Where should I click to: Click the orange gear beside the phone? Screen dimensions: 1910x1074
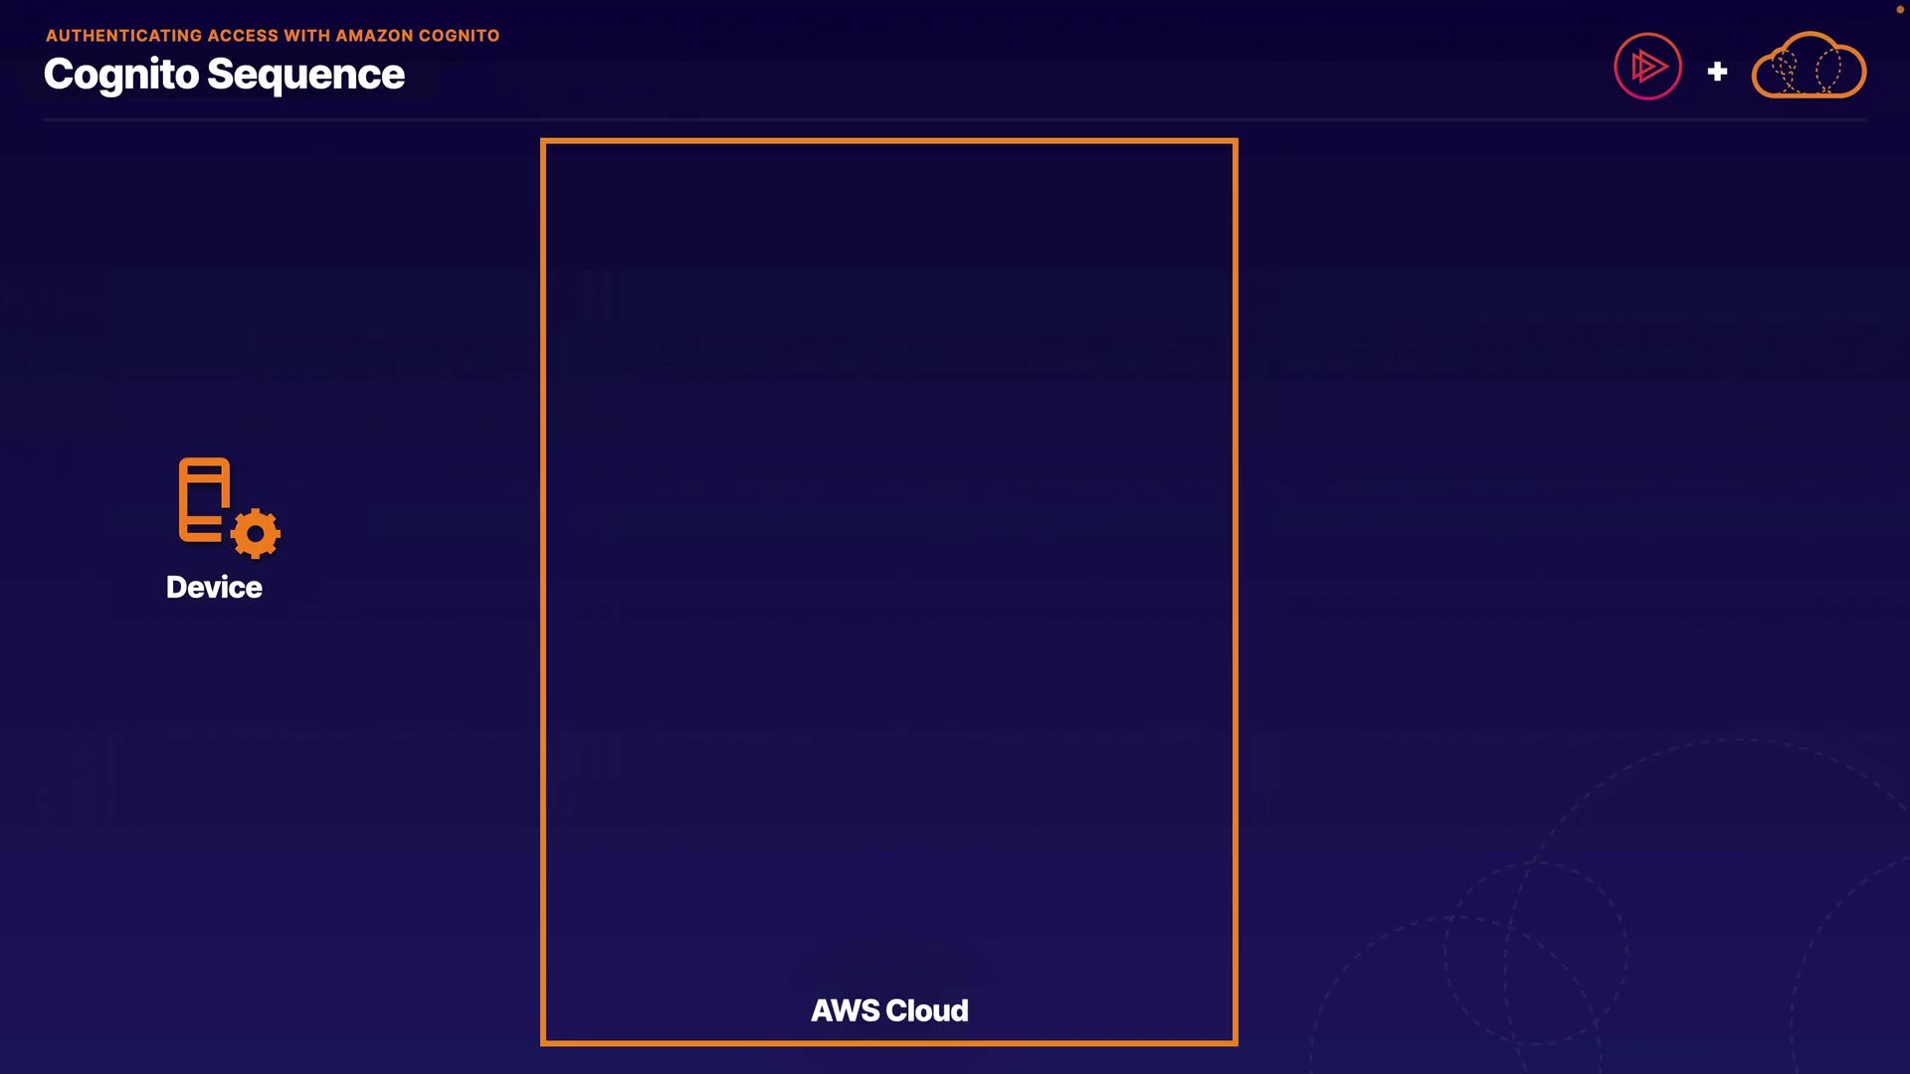256,534
